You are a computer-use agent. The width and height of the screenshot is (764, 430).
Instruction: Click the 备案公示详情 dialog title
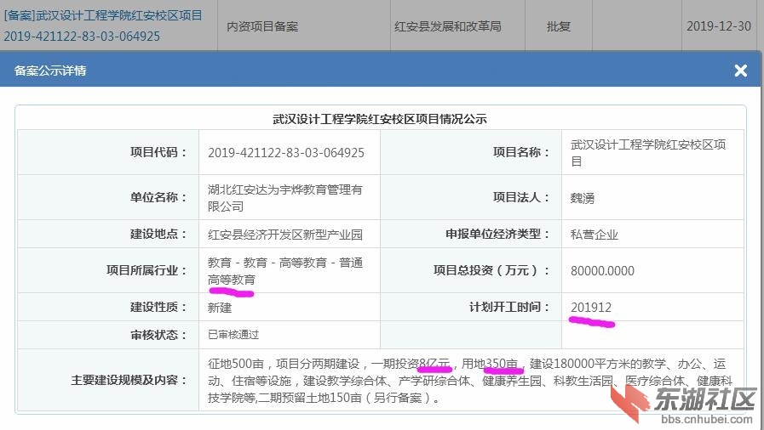click(x=50, y=71)
